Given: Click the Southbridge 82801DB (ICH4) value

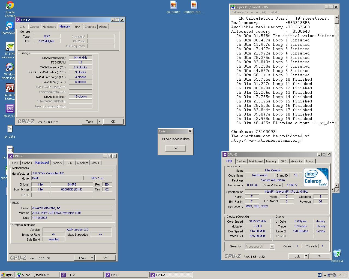Looking at the screenshot, I should (x=72, y=189).
